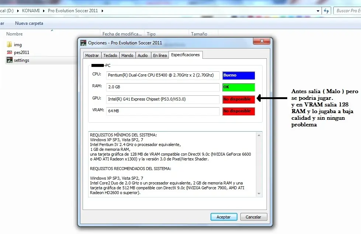This screenshot has width=361, height=234.
Task: Expand the arrow after the Local (D:) breadcrumb
Action: [x=18, y=11]
